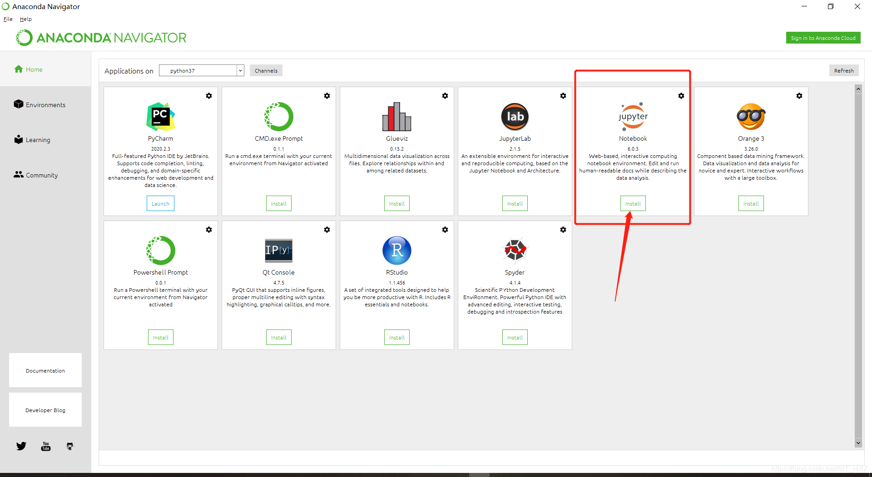Click the Orange 3 glasses logo
This screenshot has height=477, width=872.
click(751, 117)
